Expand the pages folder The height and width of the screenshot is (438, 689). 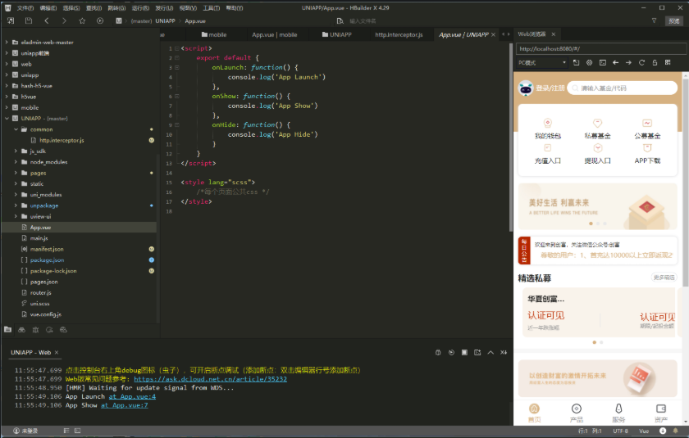coord(16,173)
